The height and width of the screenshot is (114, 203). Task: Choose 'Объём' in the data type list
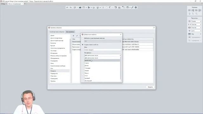[x=102, y=71]
